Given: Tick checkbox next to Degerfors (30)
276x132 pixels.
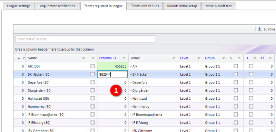Looking at the screenshot, I should click(92, 82).
